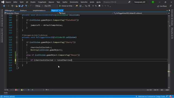Screen dimensions: 174x98
Task: Click the redo arrow icon
Action: pyautogui.click(x=31, y=6)
